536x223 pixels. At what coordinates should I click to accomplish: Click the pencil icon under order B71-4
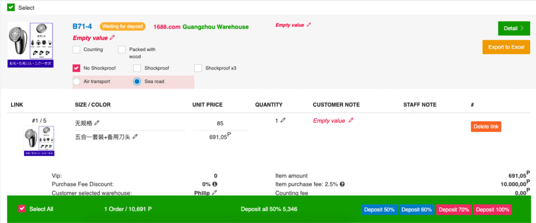click(x=112, y=38)
